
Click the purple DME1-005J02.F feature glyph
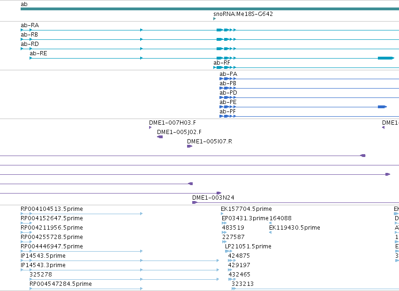point(160,137)
